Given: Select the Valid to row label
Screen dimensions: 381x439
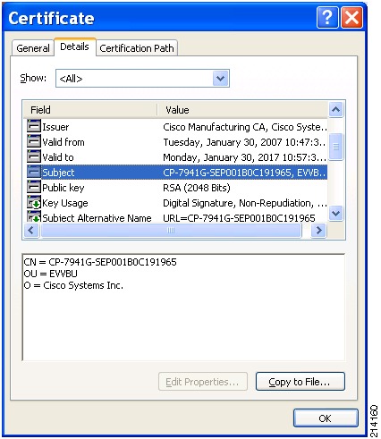Looking at the screenshot, I should click(58, 157).
